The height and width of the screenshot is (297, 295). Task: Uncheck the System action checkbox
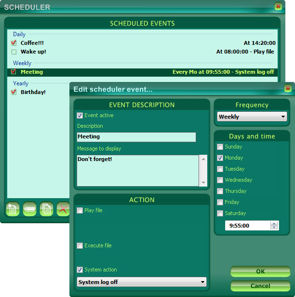point(80,270)
